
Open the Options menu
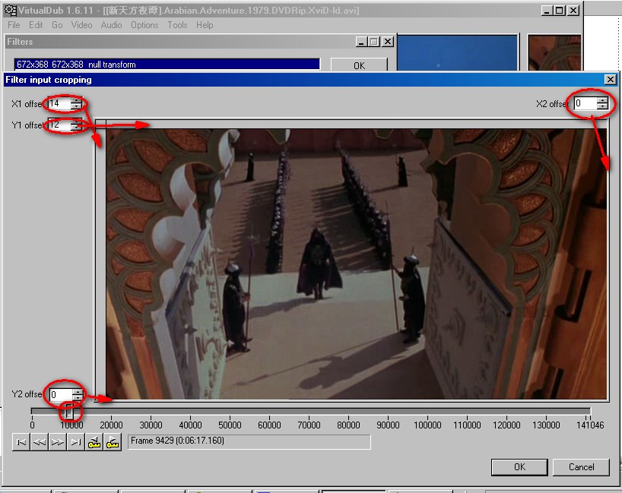[x=144, y=25]
